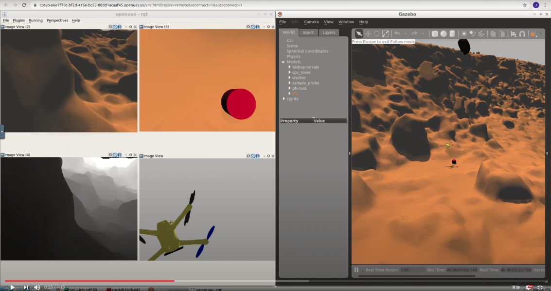Select the arrow selection mode tool
The width and height of the screenshot is (551, 291).
click(359, 34)
